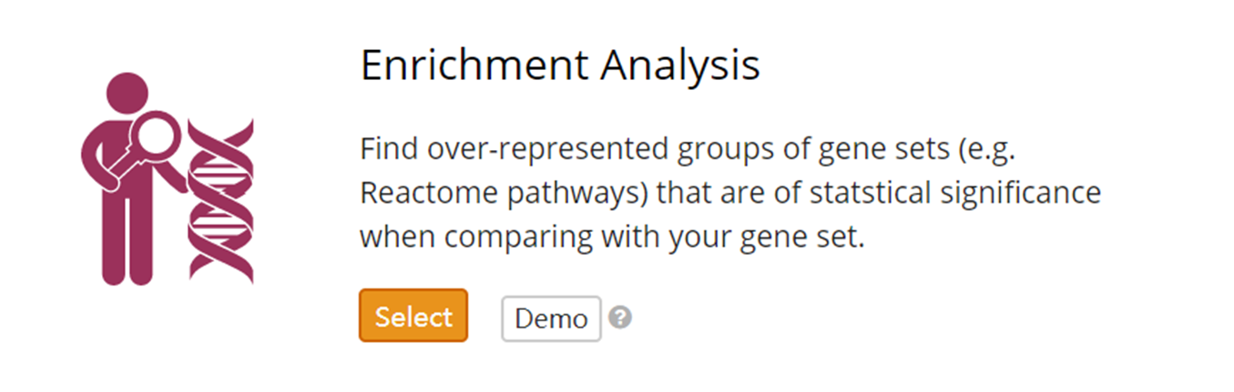Choose Enrichment Analysis via the Select button
This screenshot has height=392, width=1234.
click(413, 316)
